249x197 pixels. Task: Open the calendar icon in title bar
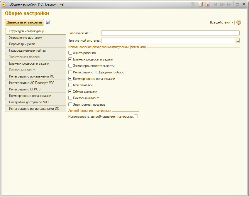click(207, 4)
